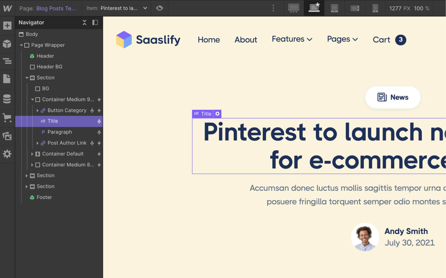Open the Ecommerce panel

click(x=8, y=118)
